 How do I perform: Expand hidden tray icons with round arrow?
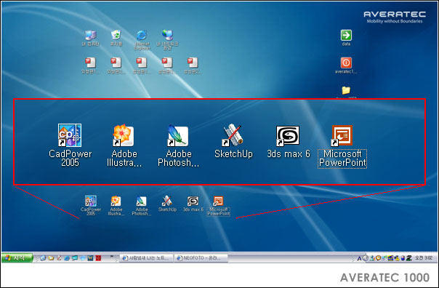pyautogui.click(x=366, y=258)
